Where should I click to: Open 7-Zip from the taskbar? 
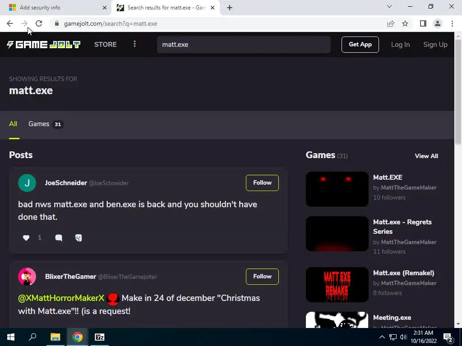coord(100,337)
